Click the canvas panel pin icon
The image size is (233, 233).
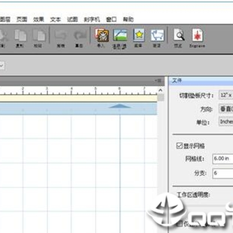158,80
